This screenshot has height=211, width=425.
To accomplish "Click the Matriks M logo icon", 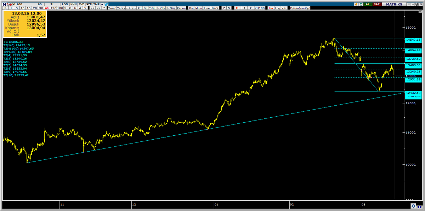I will [5, 4].
